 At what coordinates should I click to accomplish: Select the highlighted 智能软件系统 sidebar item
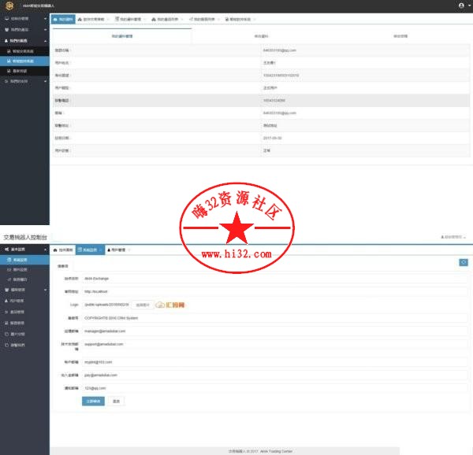click(24, 60)
